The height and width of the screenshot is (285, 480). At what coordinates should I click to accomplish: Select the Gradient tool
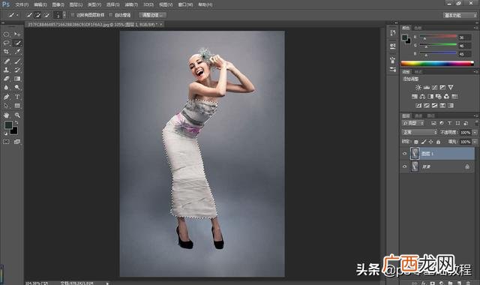(17, 79)
